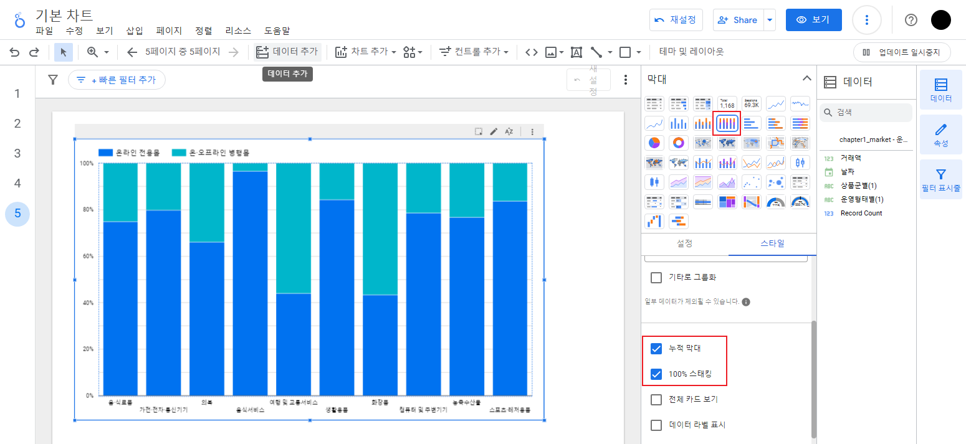Image resolution: width=966 pixels, height=444 pixels.
Task: Open the filter bar funnel icon
Action: (x=53, y=80)
